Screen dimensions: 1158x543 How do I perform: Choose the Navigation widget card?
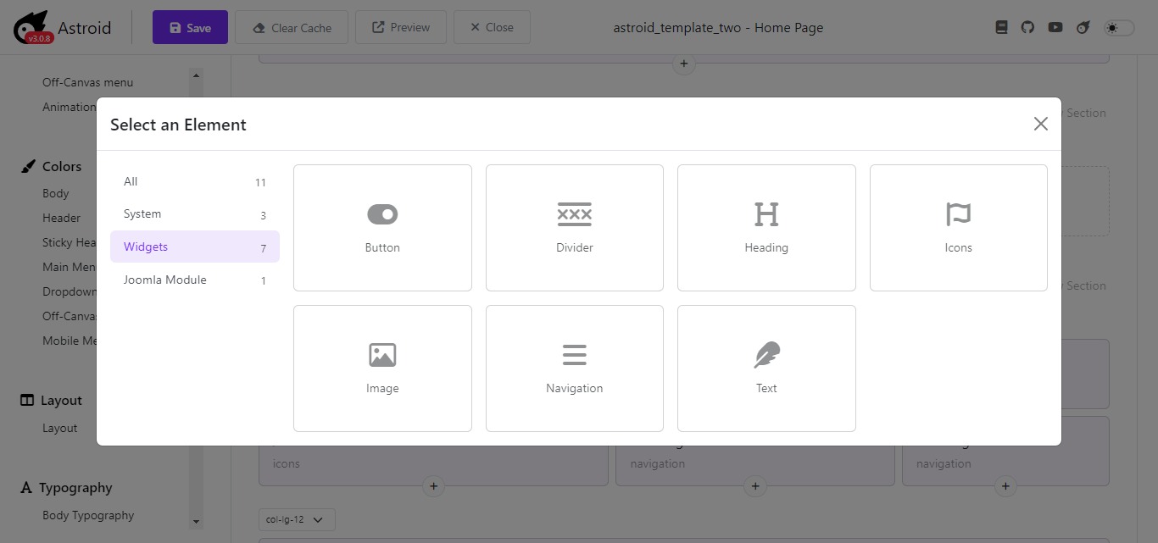(575, 368)
